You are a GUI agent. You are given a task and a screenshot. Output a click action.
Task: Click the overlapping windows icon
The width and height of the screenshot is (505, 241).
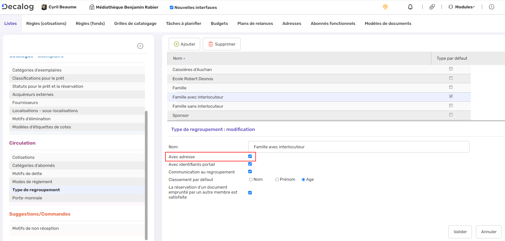432,7
